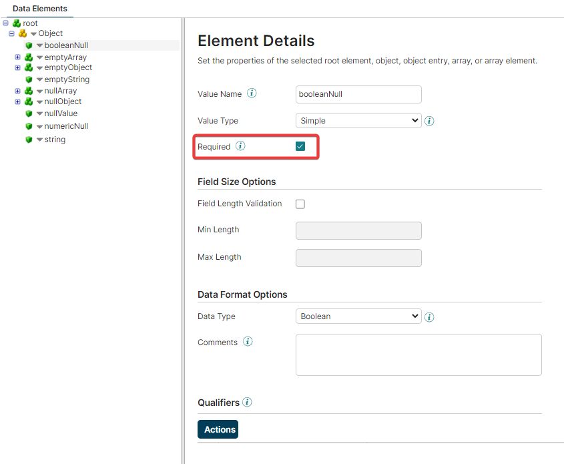
Task: Expand the emptyObject tree node
Action: [x=18, y=67]
